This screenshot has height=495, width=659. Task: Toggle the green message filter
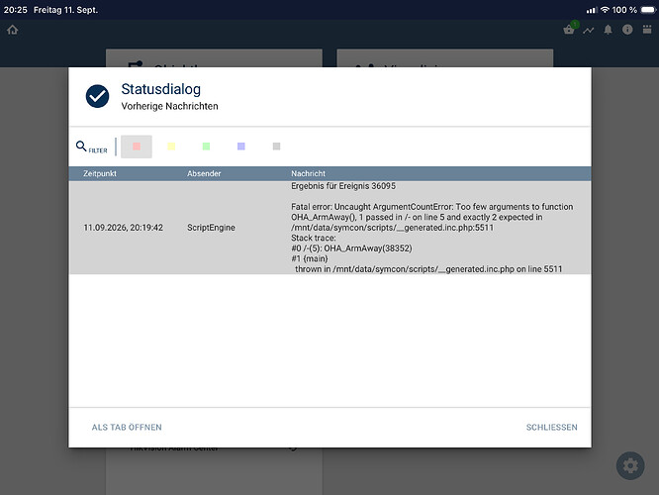(x=206, y=147)
